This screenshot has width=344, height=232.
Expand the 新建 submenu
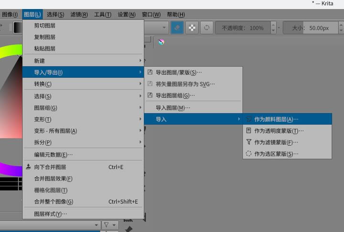pos(83,61)
